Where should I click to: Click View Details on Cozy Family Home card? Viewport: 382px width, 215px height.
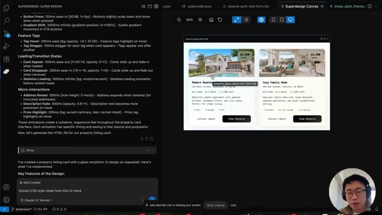point(307,119)
